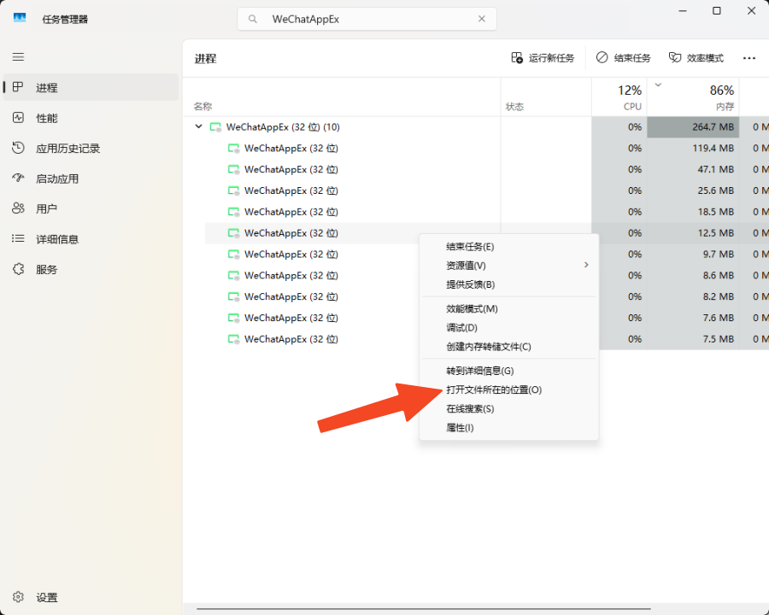Screen dimensions: 769x615
Task: Sort processes by Memory (内存) column
Action: [693, 97]
